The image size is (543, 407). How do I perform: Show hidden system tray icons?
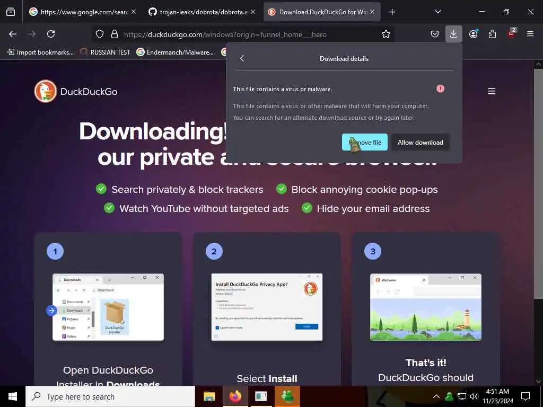tap(436, 396)
